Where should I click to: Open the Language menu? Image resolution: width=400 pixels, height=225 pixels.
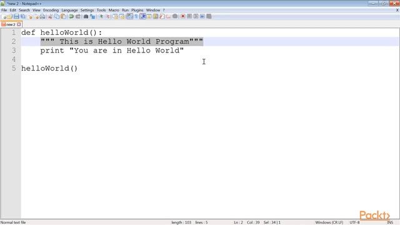coord(69,10)
